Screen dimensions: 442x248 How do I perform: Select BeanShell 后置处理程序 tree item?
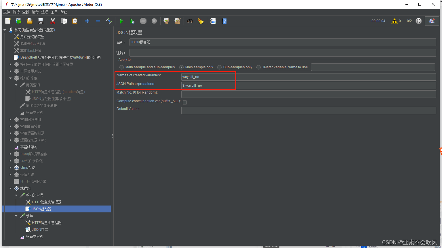[x=60, y=57]
